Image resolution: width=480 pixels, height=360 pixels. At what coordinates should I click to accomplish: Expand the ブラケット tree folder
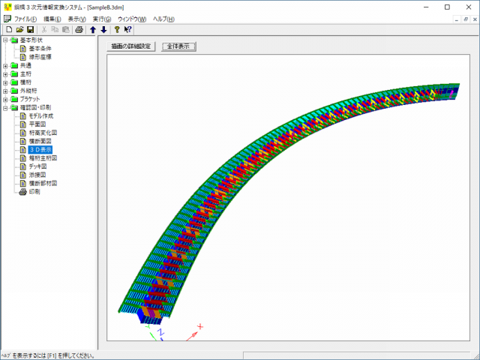(x=5, y=99)
